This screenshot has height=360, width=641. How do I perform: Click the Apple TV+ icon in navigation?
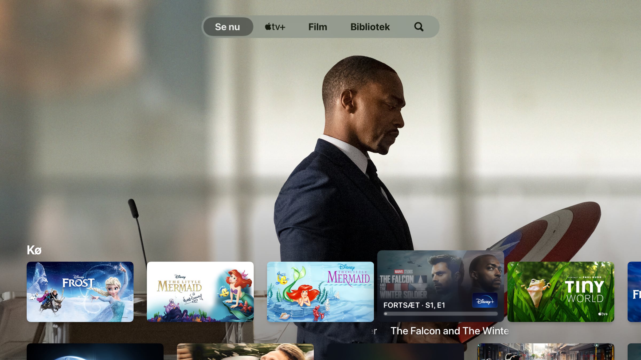[x=275, y=27]
